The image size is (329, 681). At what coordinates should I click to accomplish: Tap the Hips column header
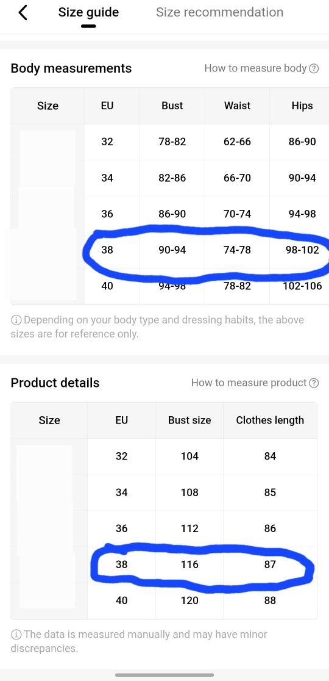pyautogui.click(x=302, y=106)
